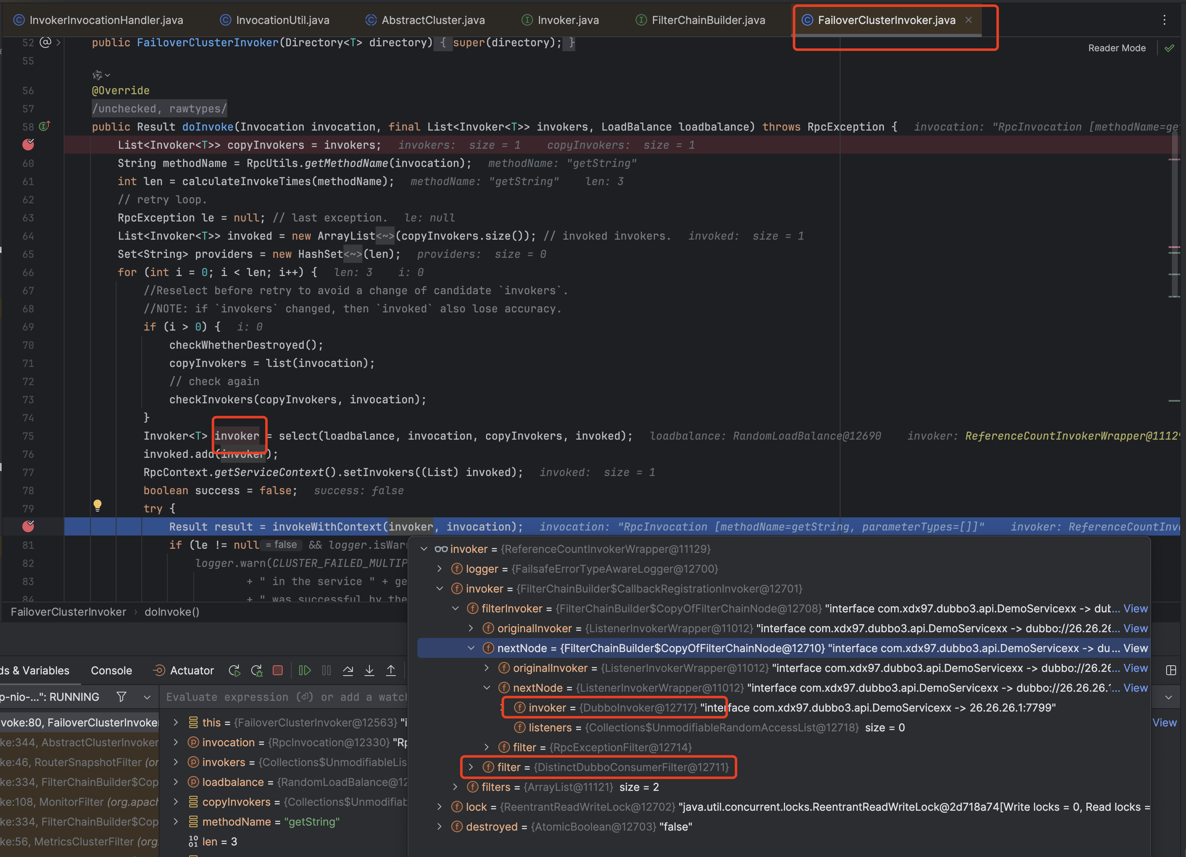Viewport: 1186px width, 857px height.
Task: Select frame :46, RouterSnapshotFilter
Action: point(79,762)
